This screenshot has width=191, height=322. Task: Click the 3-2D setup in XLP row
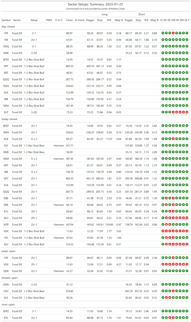click(34, 112)
